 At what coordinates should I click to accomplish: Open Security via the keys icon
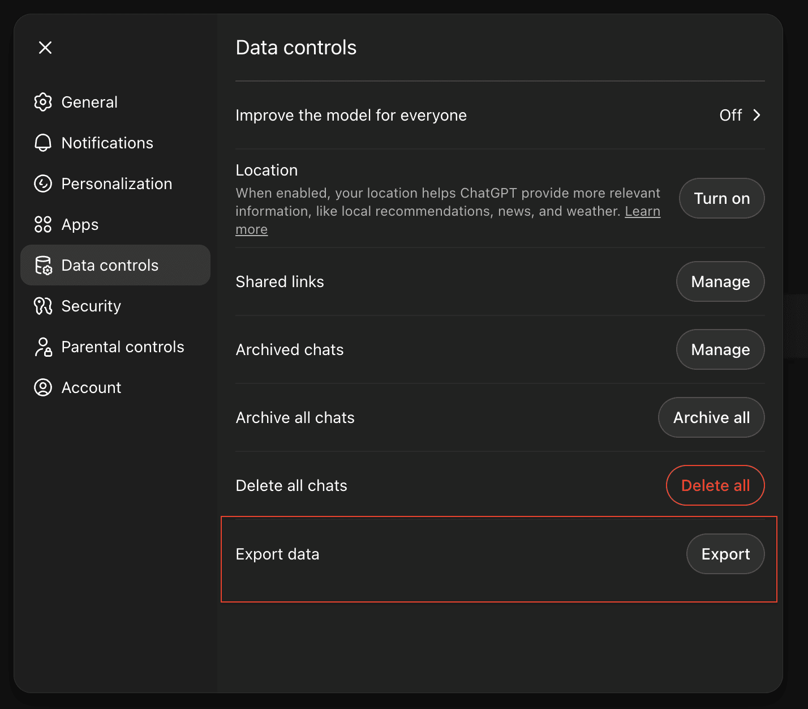[43, 306]
